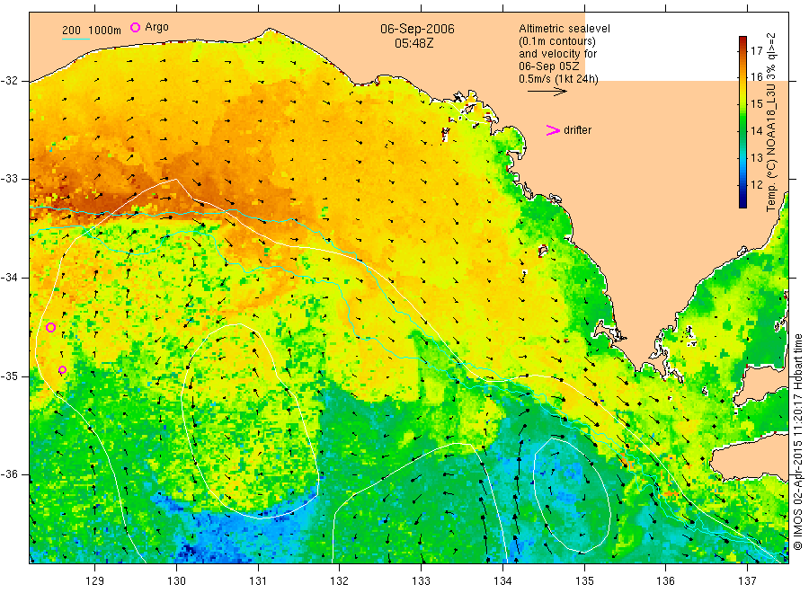
Task: Click the latitude axis label '-32'
Action: click(10, 81)
